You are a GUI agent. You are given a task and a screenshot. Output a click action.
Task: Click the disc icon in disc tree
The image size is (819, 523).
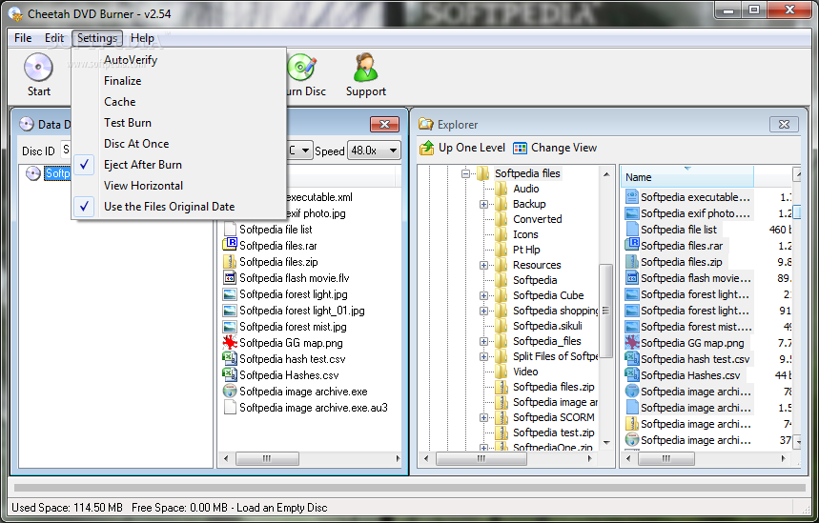[x=33, y=173]
